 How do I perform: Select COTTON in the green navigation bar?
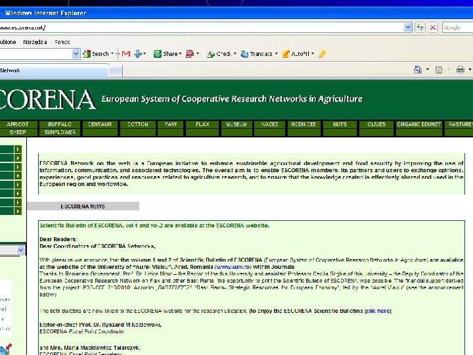(x=138, y=124)
